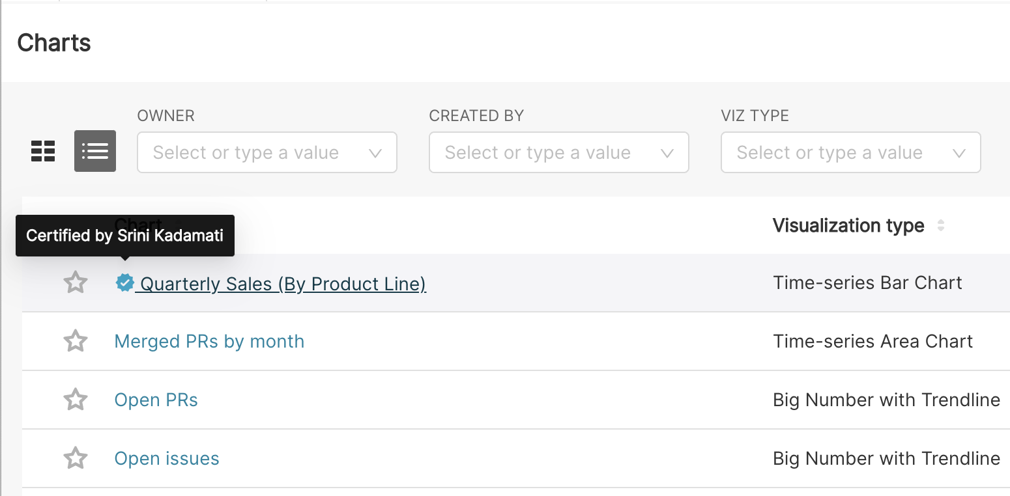Click the chevron on the Viz Type selector

[x=959, y=152]
